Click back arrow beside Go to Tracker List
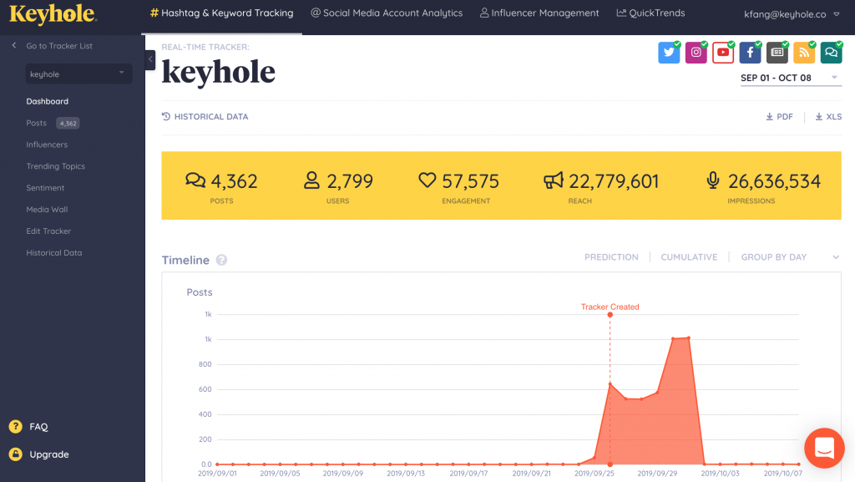The image size is (855, 482). coord(14,45)
